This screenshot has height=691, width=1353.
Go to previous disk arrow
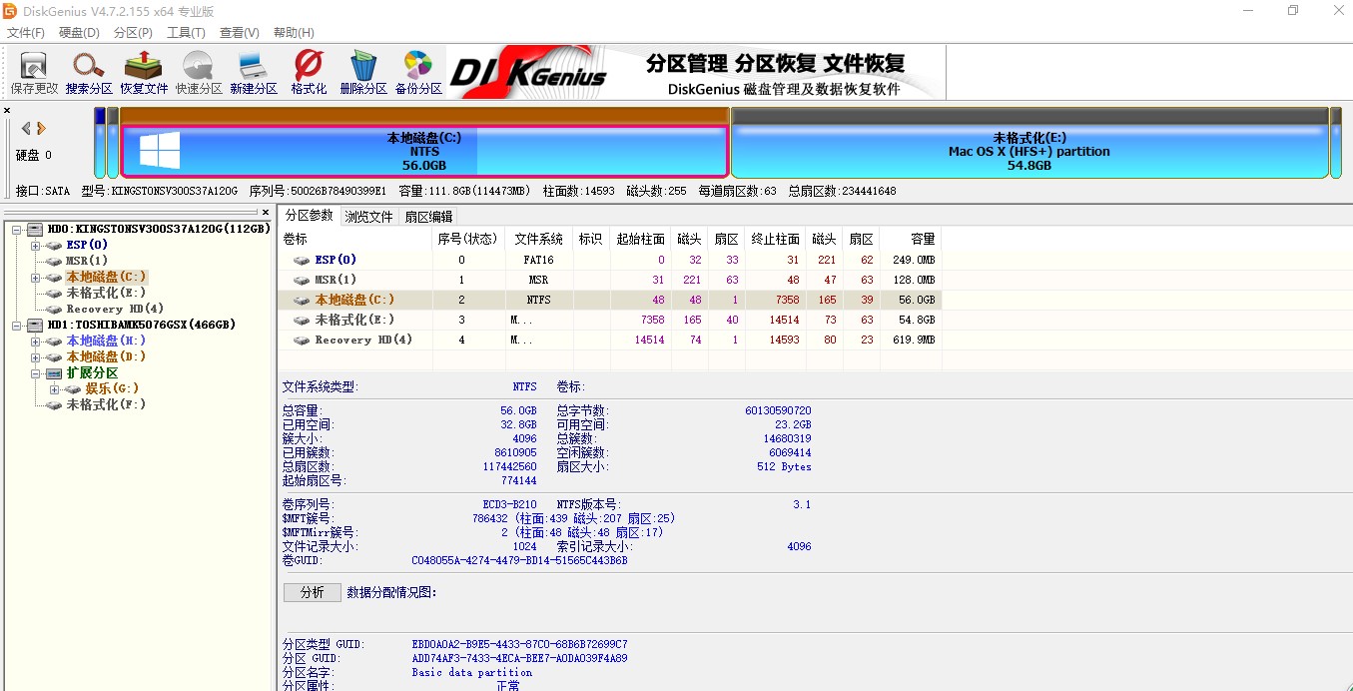tap(26, 128)
